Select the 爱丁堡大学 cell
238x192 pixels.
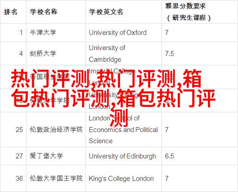pos(46,156)
